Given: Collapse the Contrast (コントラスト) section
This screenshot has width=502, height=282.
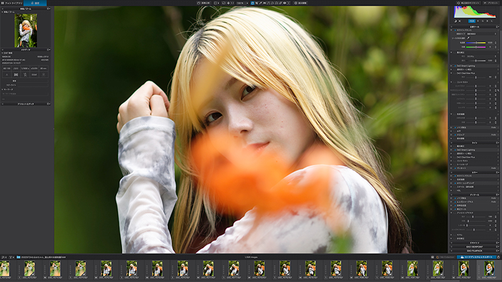Looking at the screenshot, I should click(x=451, y=82).
